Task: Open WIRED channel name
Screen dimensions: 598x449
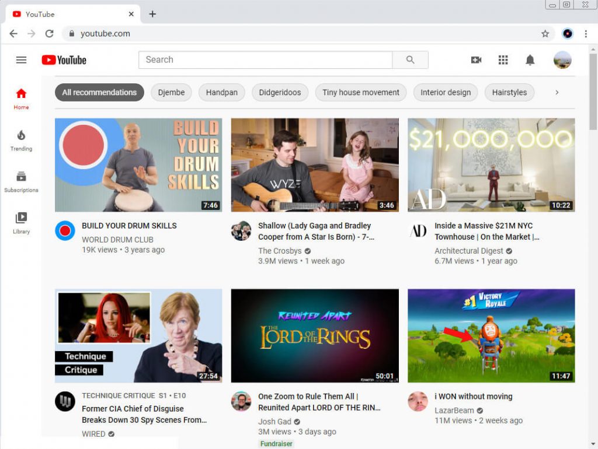Action: [93, 434]
